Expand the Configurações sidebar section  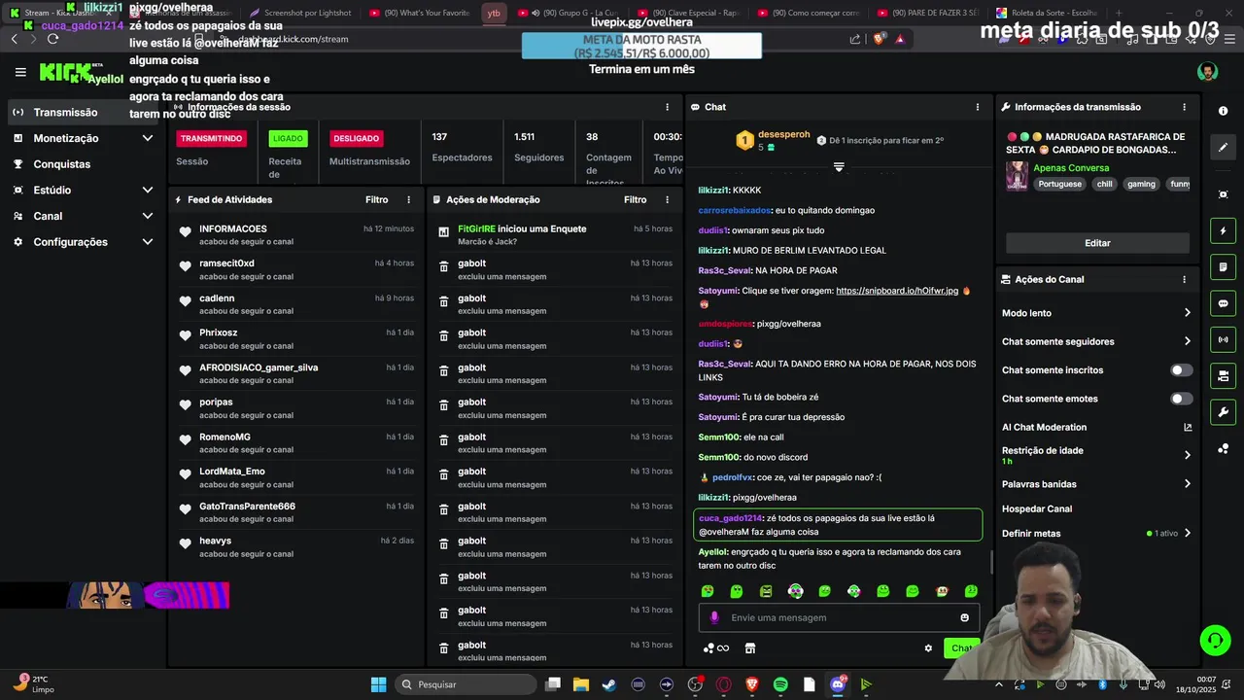(148, 242)
